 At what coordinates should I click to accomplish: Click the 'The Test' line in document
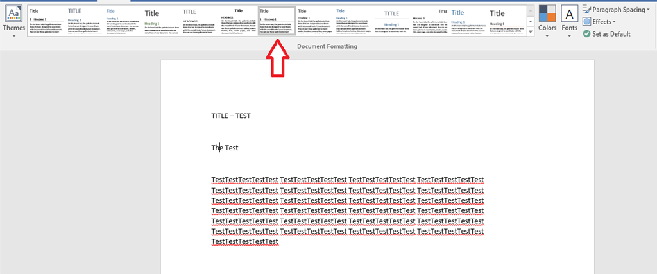coord(225,148)
